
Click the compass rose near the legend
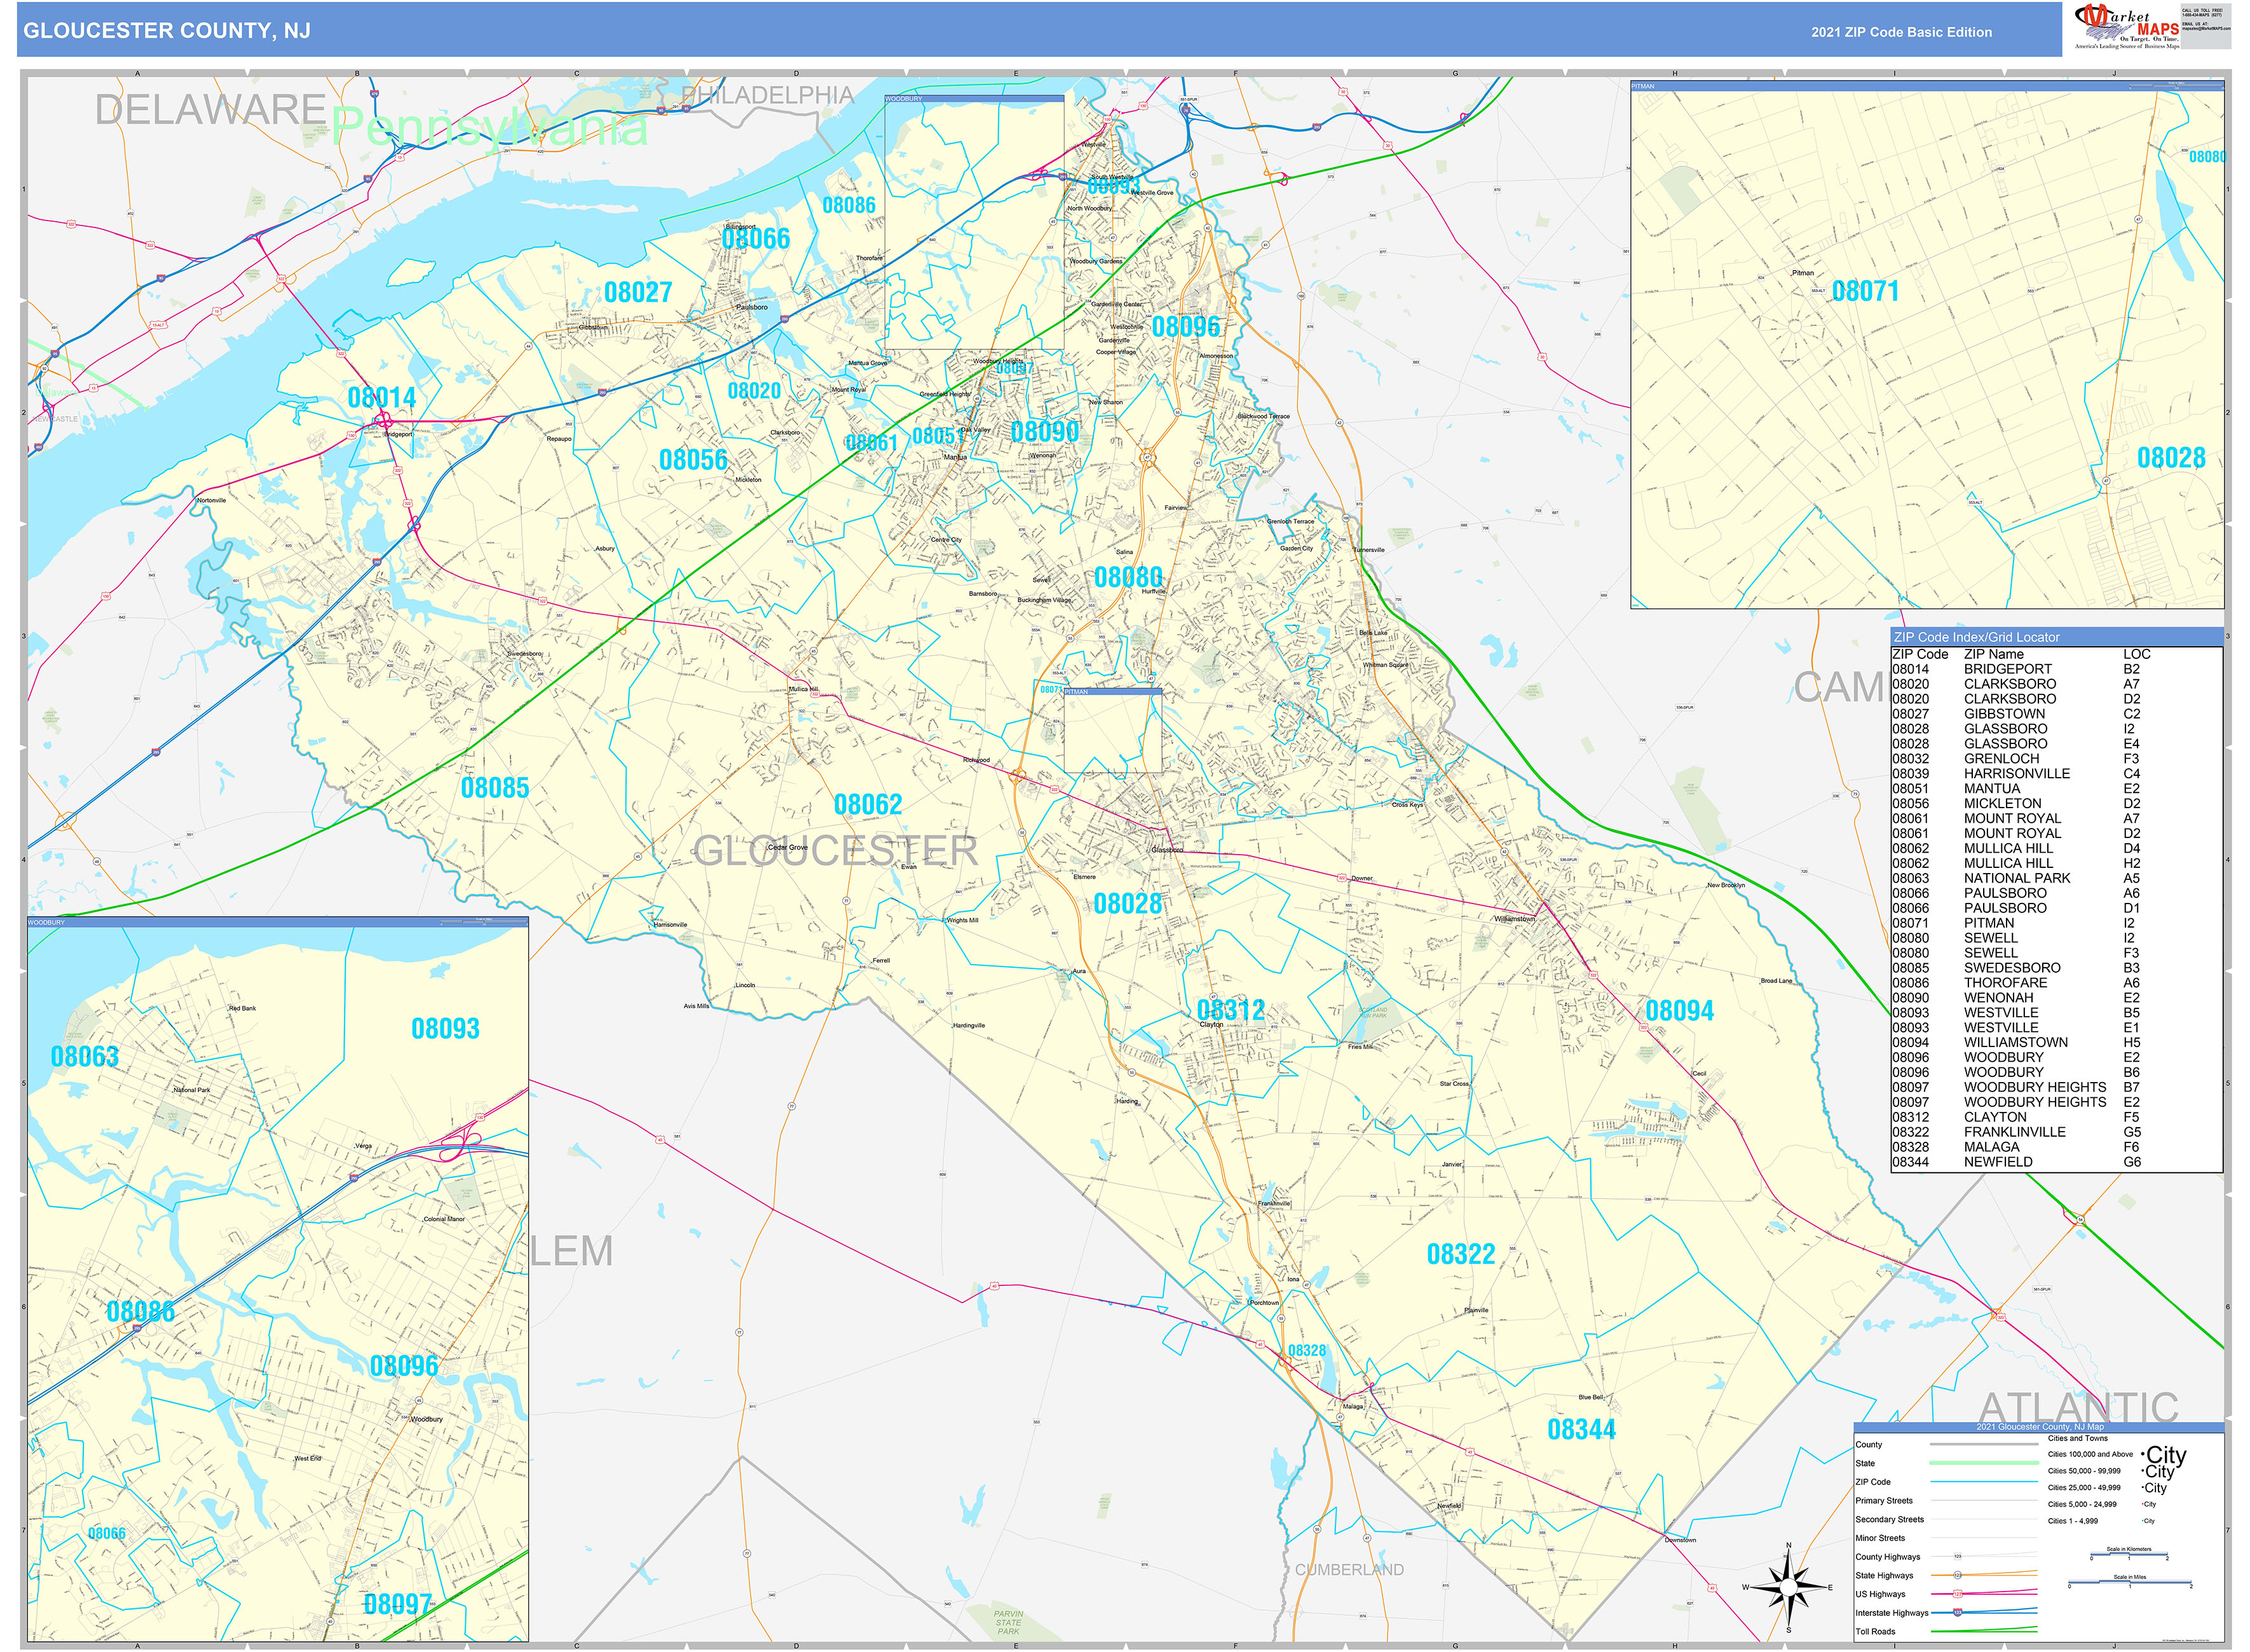[x=1789, y=1588]
